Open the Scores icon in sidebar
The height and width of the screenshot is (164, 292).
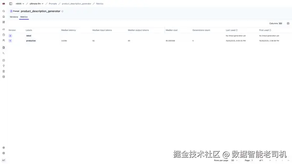3,60
